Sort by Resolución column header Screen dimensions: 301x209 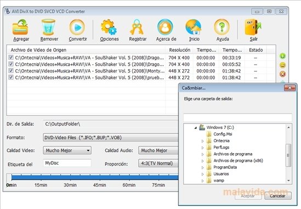[179, 50]
